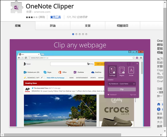Click the pencil edit icon beside REDMOND
The height and width of the screenshot is (137, 167).
tap(42, 77)
